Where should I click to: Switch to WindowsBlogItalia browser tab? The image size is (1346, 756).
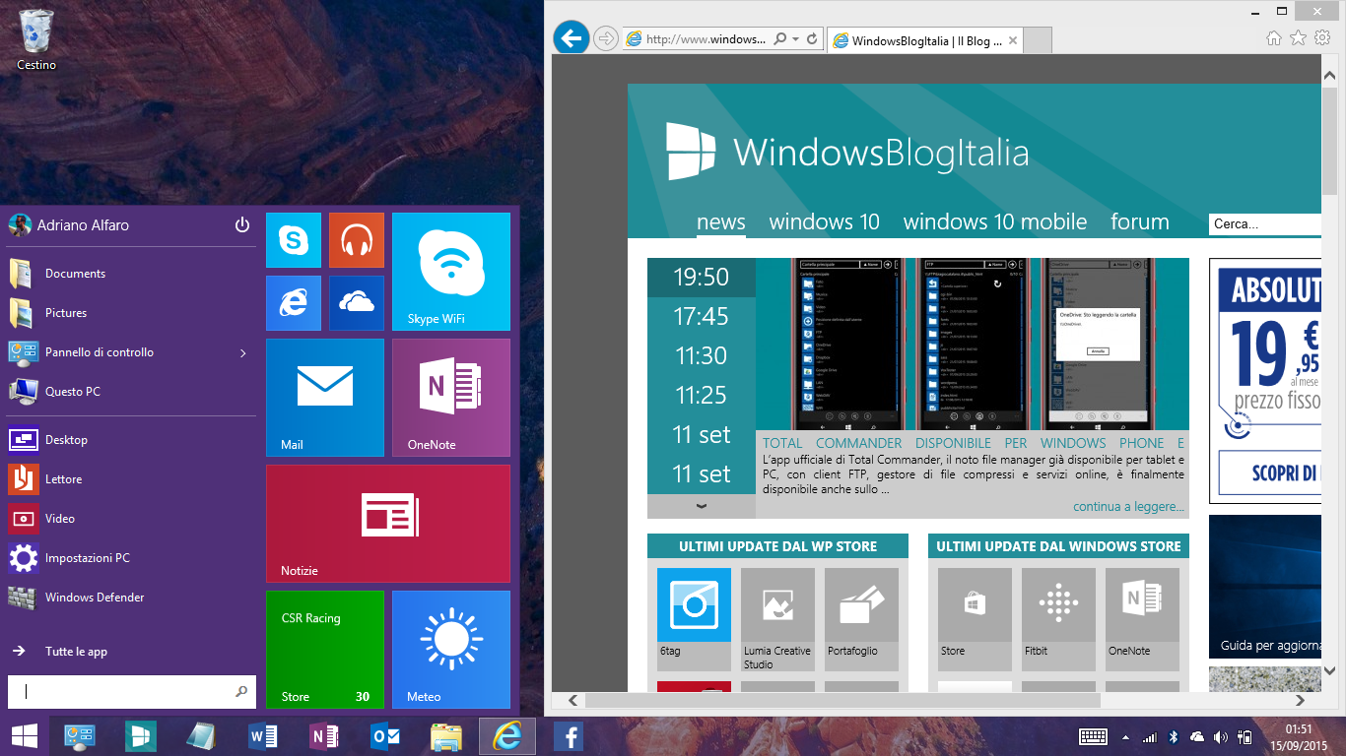tap(925, 40)
